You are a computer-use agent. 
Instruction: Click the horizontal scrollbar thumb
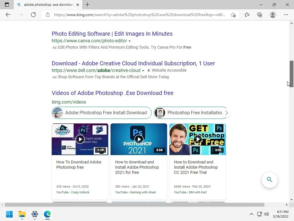(134, 205)
